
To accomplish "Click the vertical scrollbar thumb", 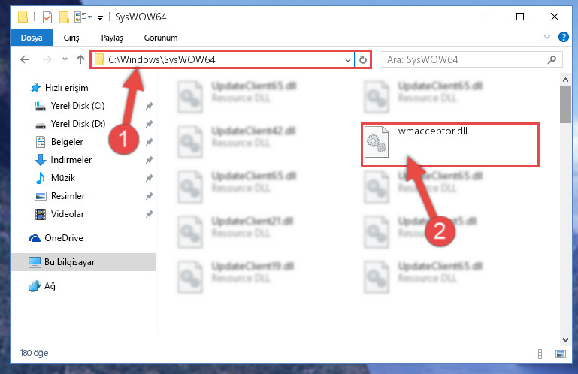I will [565, 104].
